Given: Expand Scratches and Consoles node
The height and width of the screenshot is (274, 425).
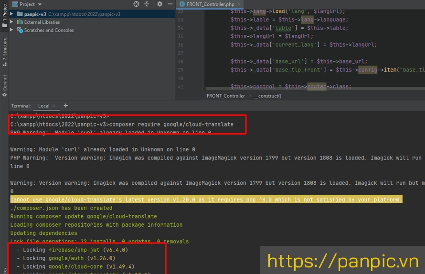Looking at the screenshot, I should pos(11,30).
